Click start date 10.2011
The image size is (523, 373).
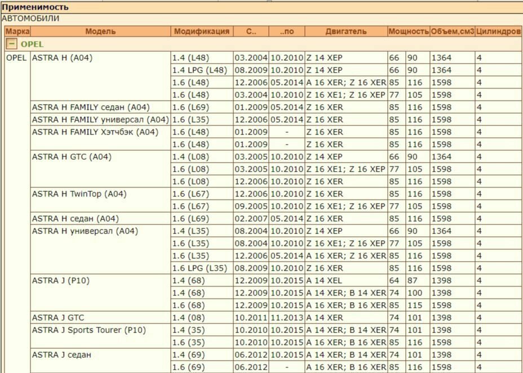[251, 318]
